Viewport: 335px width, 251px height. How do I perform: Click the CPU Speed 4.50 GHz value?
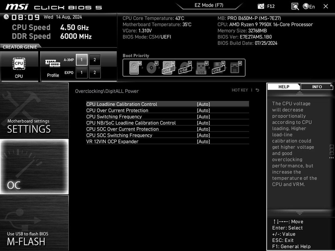coord(75,28)
